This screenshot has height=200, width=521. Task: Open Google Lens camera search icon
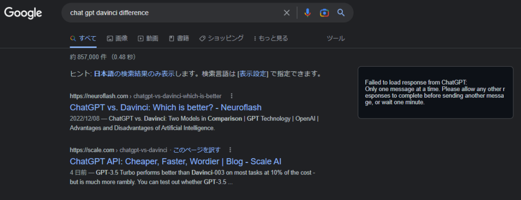click(324, 13)
